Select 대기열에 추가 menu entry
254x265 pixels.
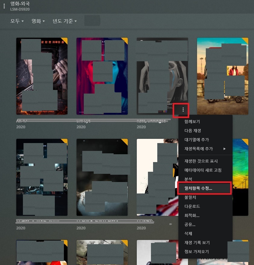pyautogui.click(x=205, y=140)
